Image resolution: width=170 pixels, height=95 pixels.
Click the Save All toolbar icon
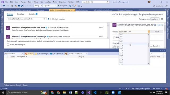22,6
